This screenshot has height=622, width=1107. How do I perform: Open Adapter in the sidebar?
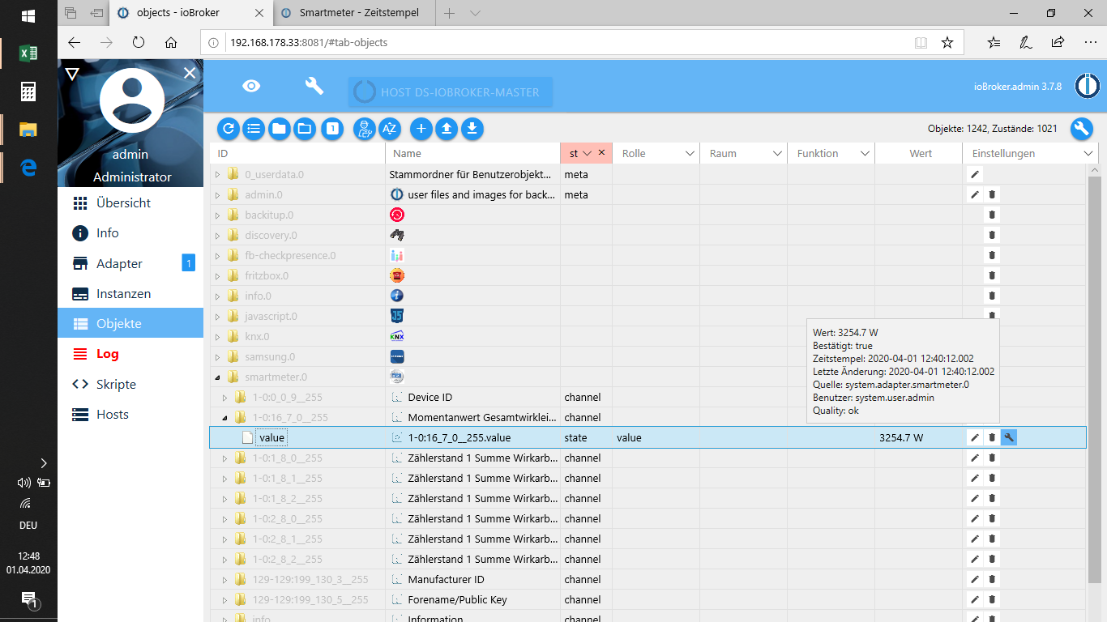[130, 263]
